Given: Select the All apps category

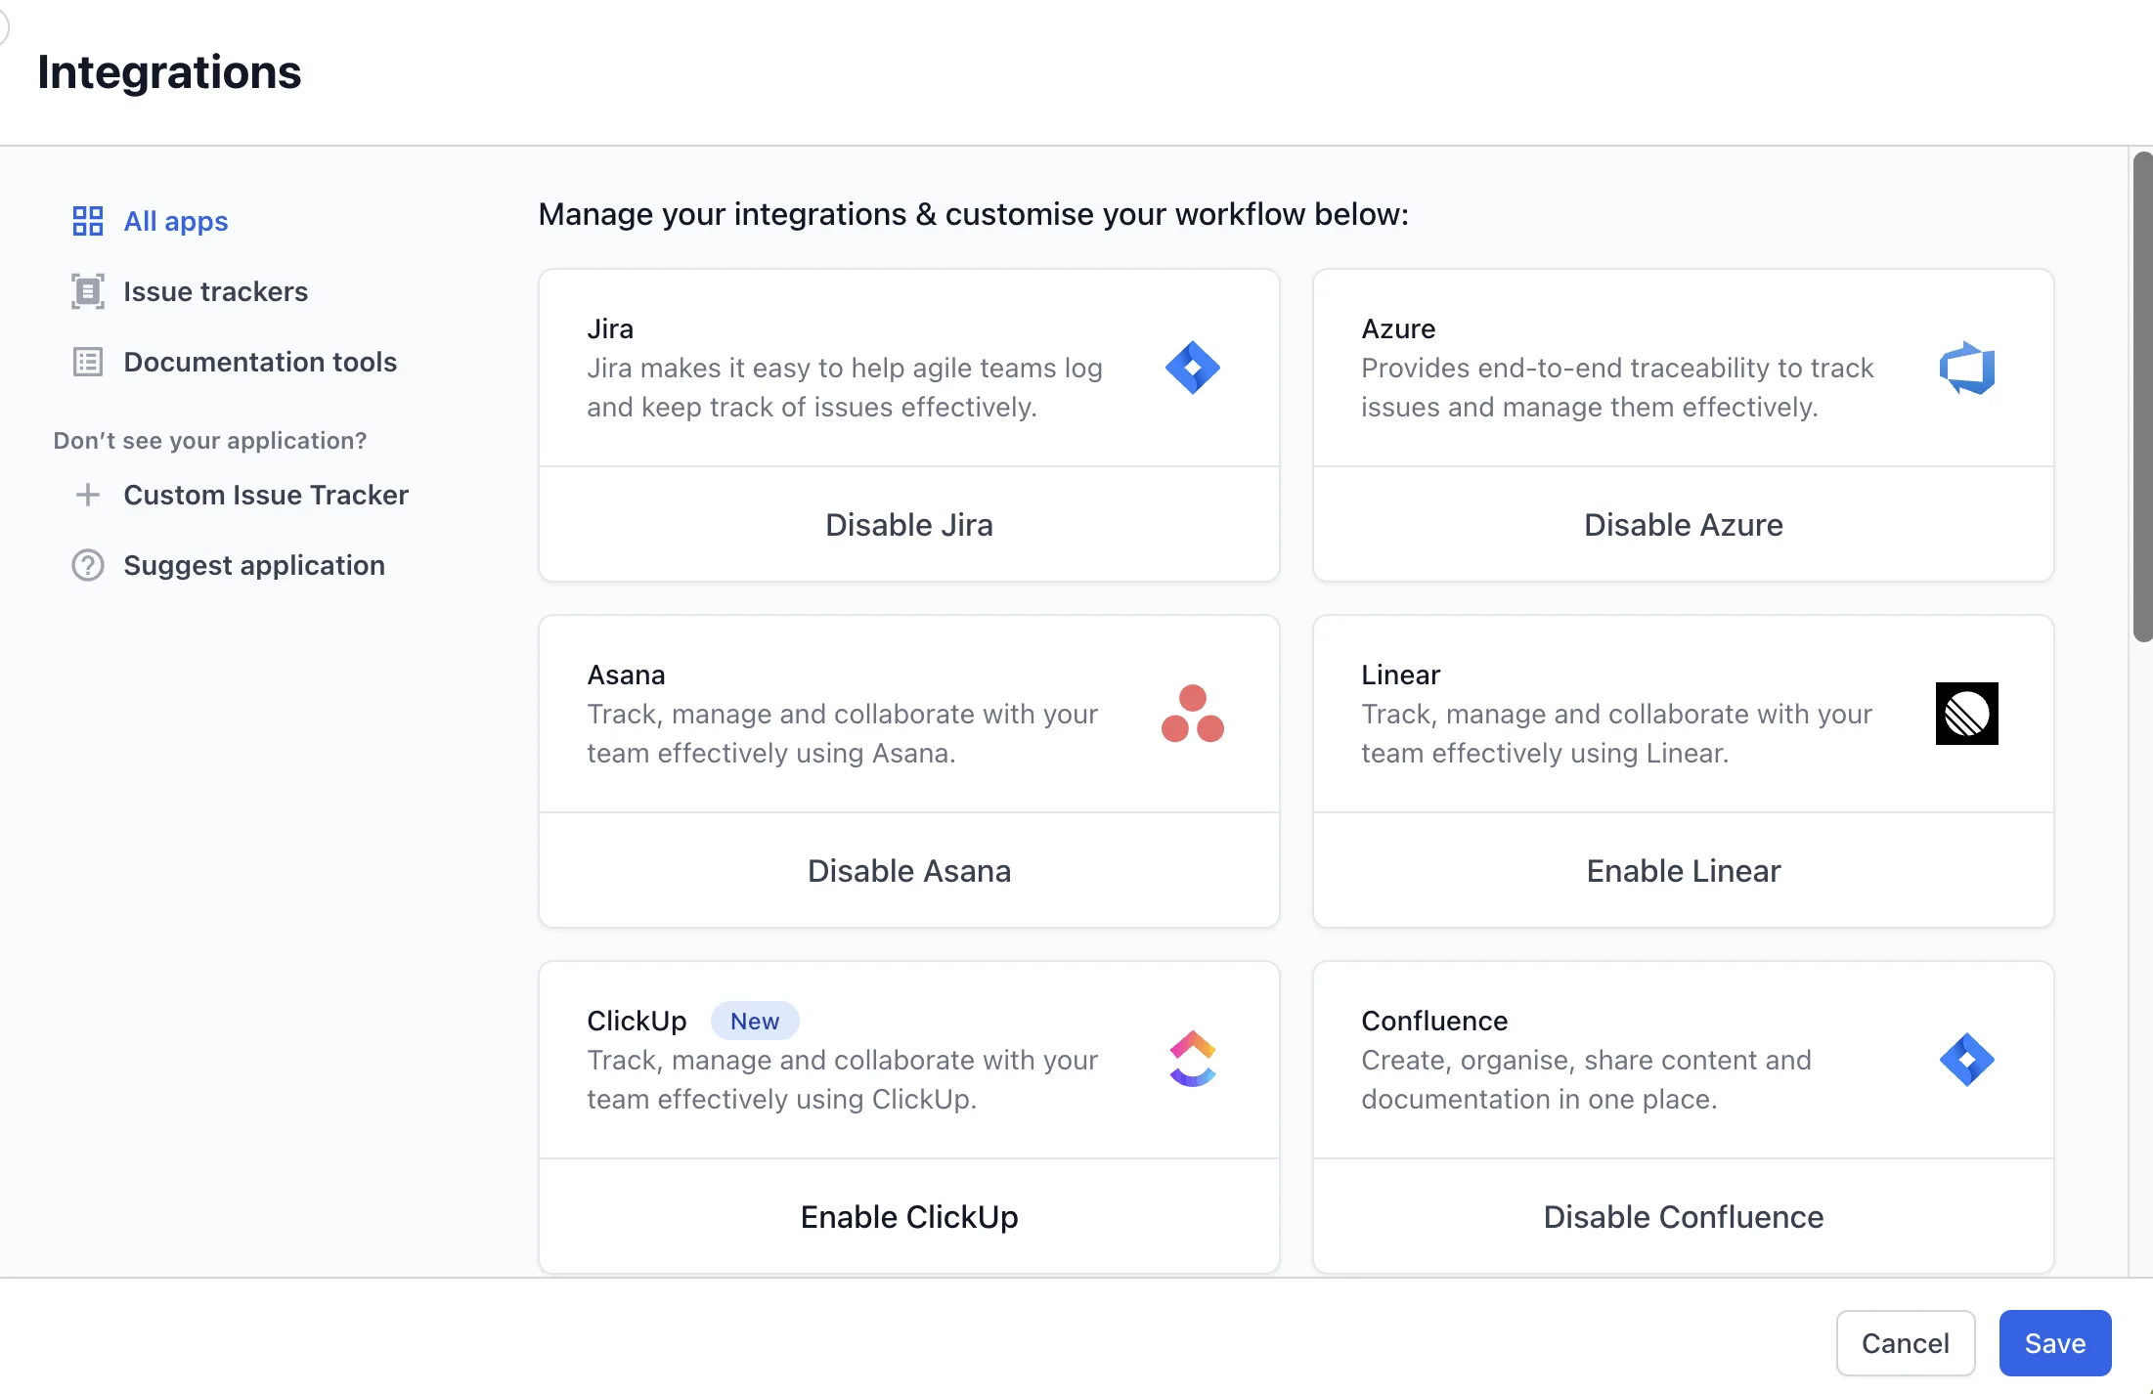Looking at the screenshot, I should pos(176,221).
